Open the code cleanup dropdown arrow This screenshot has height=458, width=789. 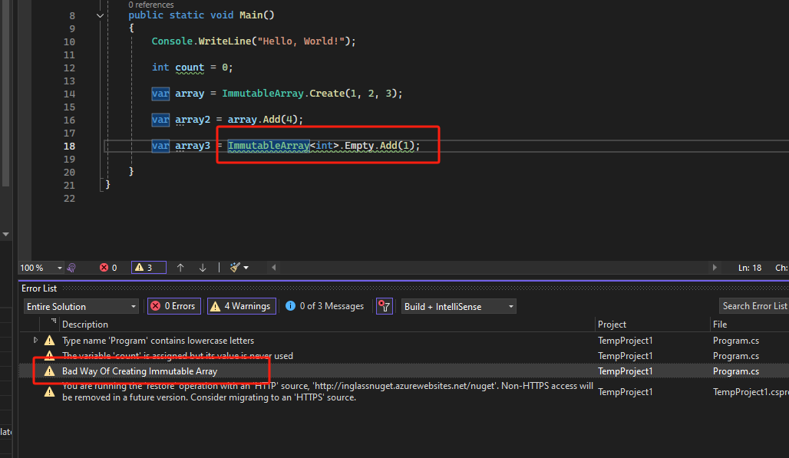click(x=246, y=268)
